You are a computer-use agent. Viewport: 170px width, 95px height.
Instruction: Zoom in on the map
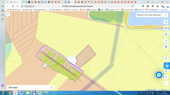[166, 77]
